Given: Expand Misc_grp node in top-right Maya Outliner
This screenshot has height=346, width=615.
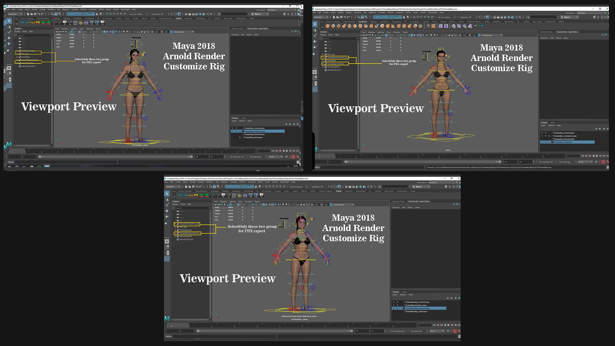Looking at the screenshot, I should coord(323,54).
